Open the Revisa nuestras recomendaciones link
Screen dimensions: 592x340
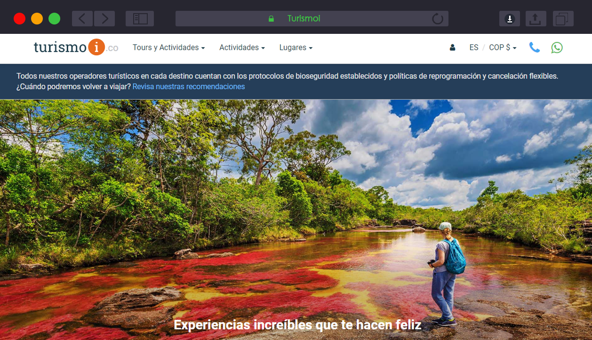(x=189, y=87)
